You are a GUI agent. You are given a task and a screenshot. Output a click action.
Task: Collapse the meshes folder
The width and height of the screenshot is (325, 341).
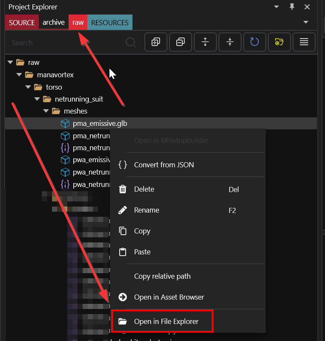(46, 111)
